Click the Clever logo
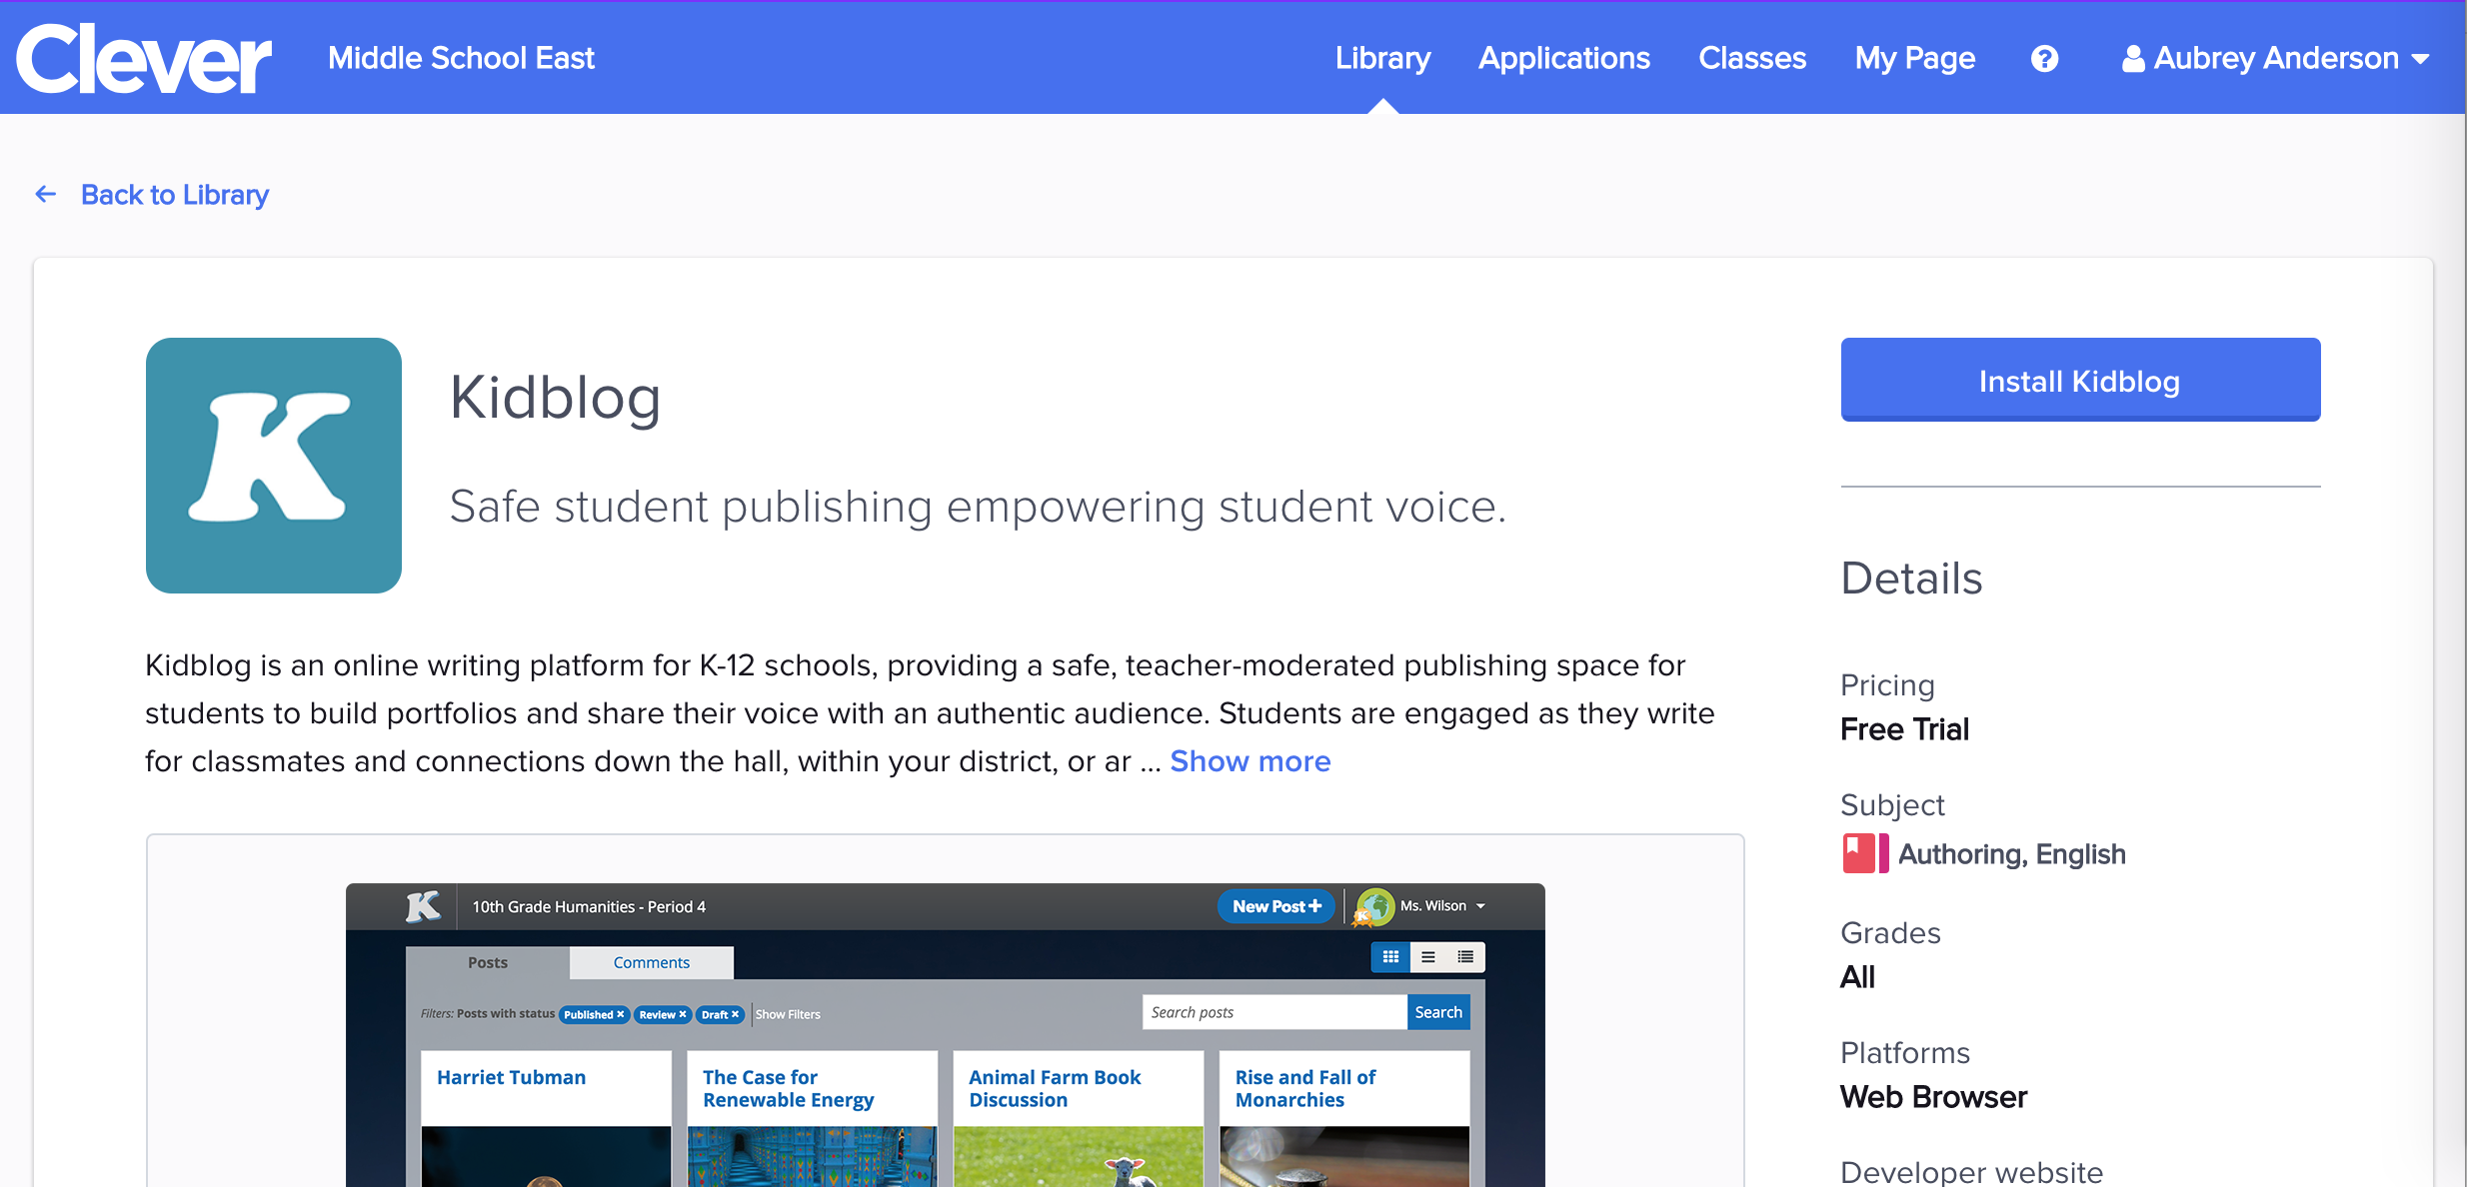This screenshot has height=1187, width=2467. [x=144, y=58]
